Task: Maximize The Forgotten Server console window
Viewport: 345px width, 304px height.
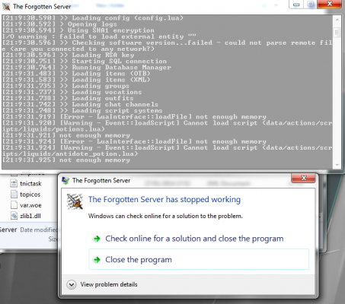Action: click(311, 5)
